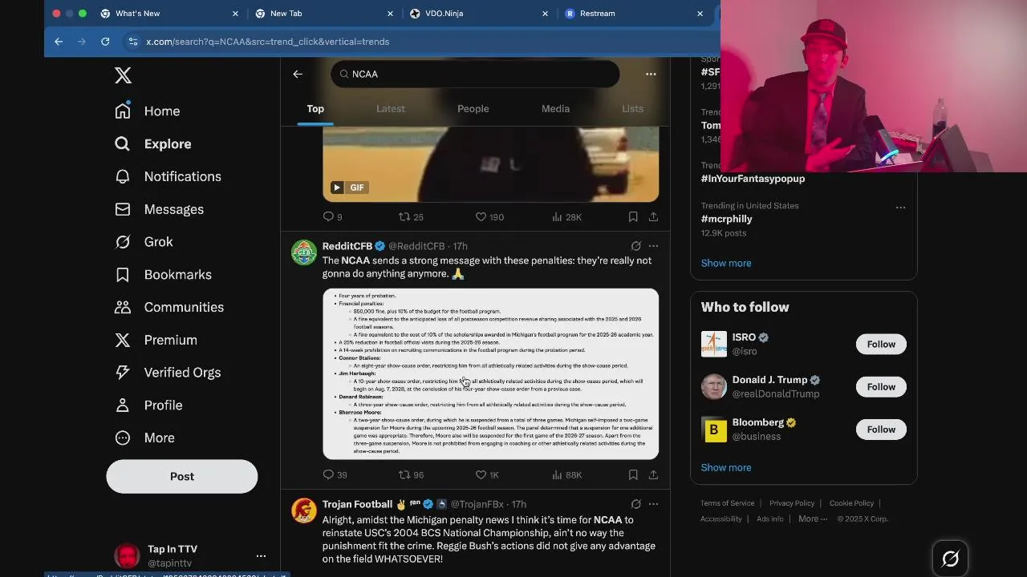This screenshot has width=1027, height=577.
Task: Switch to the People tab
Action: coord(473,109)
